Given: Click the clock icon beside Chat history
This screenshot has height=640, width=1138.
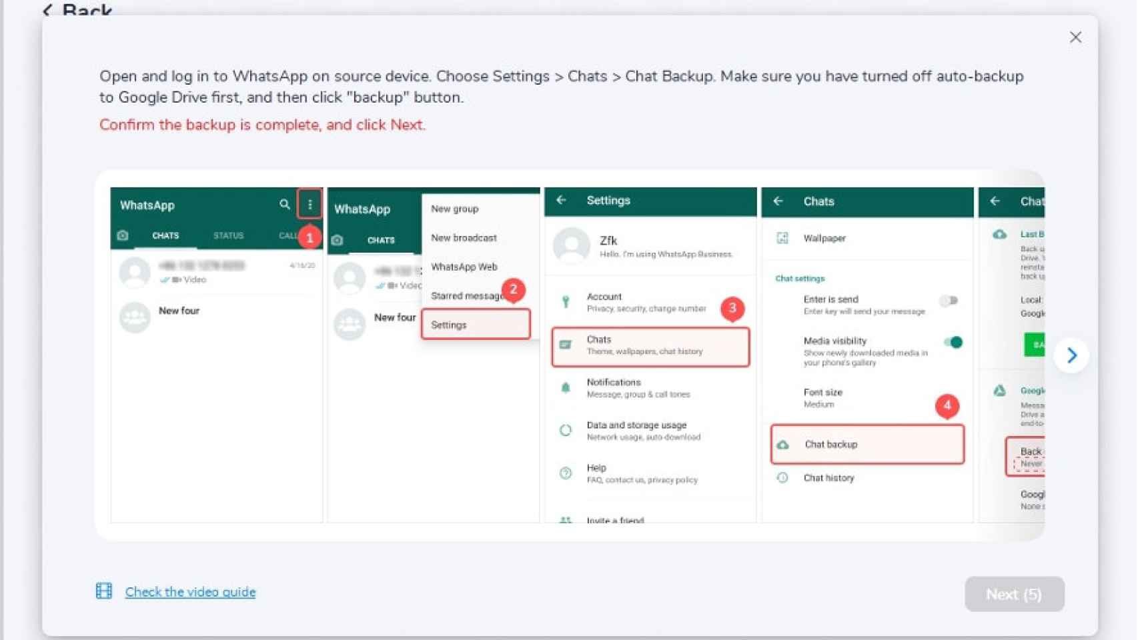Looking at the screenshot, I should point(783,478).
